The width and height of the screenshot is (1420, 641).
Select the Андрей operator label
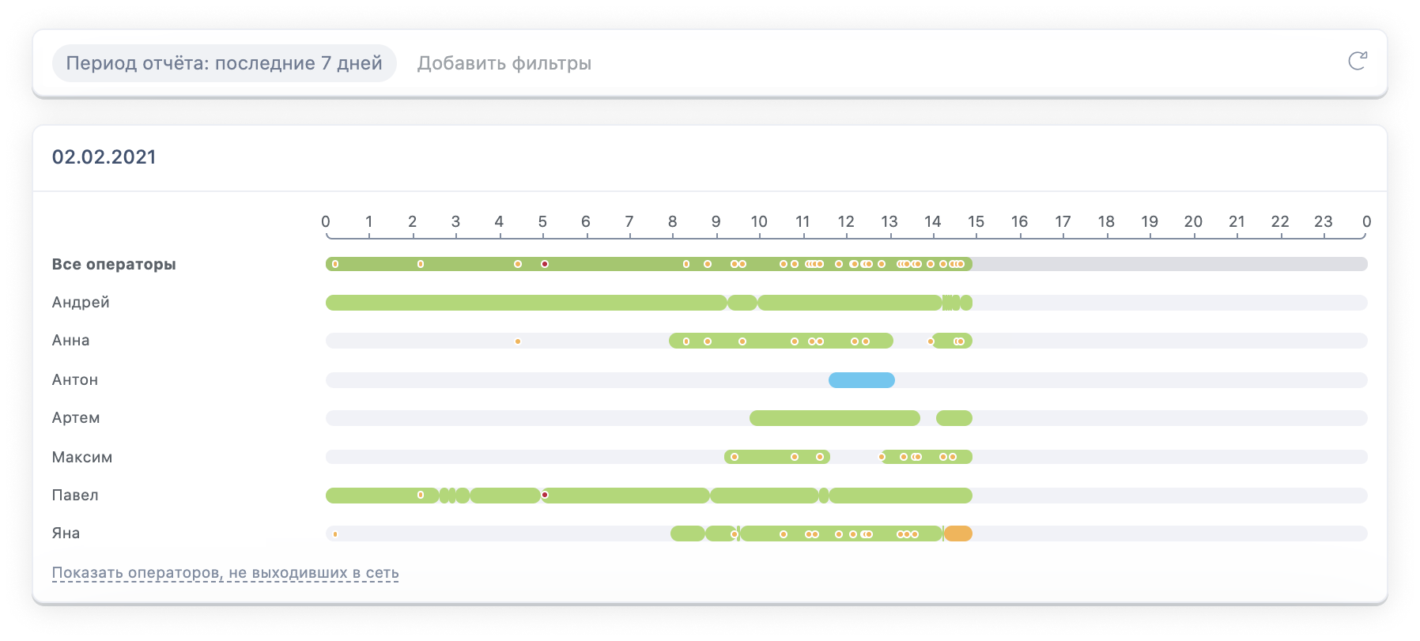tap(81, 303)
